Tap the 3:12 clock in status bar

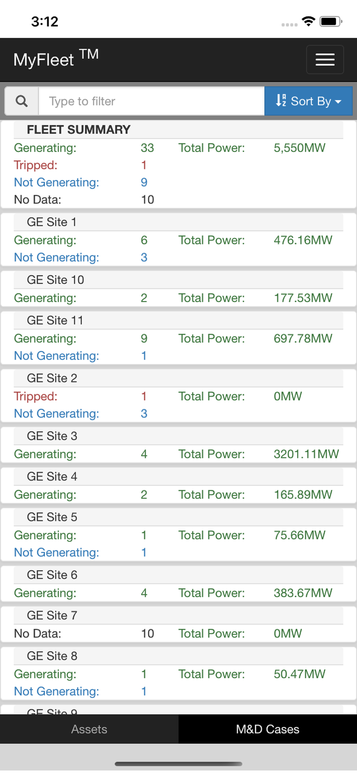pyautogui.click(x=45, y=22)
